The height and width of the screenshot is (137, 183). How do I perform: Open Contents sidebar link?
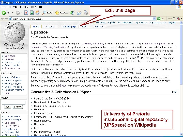[x=9, y=59]
